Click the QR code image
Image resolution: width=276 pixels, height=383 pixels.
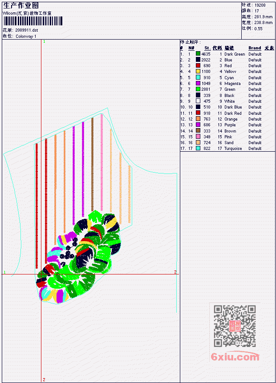click(235, 326)
